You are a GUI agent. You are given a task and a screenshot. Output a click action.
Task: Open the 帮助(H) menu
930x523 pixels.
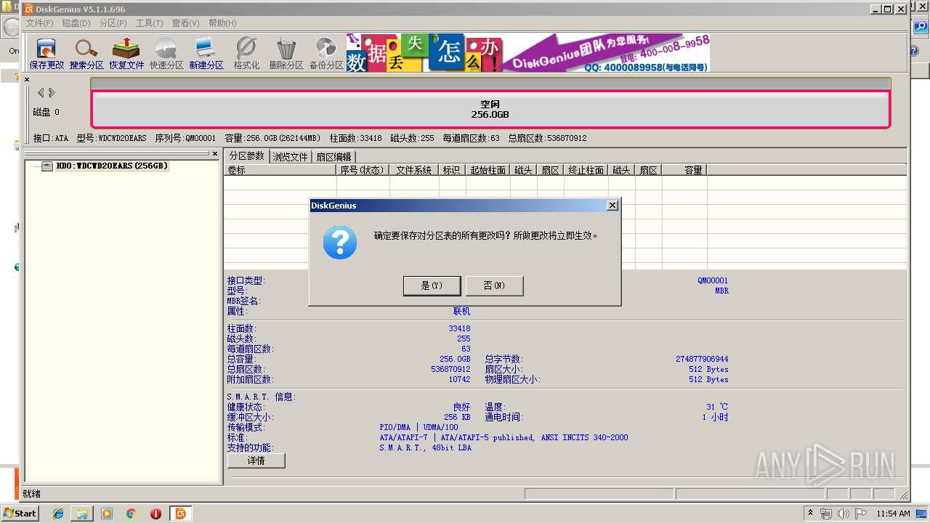point(222,23)
